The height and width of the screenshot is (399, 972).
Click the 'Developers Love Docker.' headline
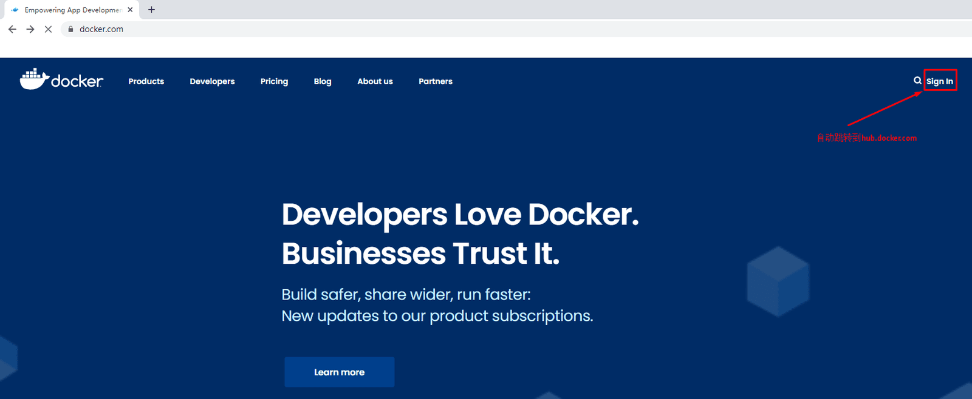tap(460, 214)
